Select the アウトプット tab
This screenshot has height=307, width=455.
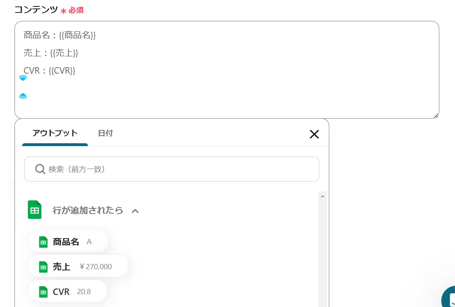[55, 134]
